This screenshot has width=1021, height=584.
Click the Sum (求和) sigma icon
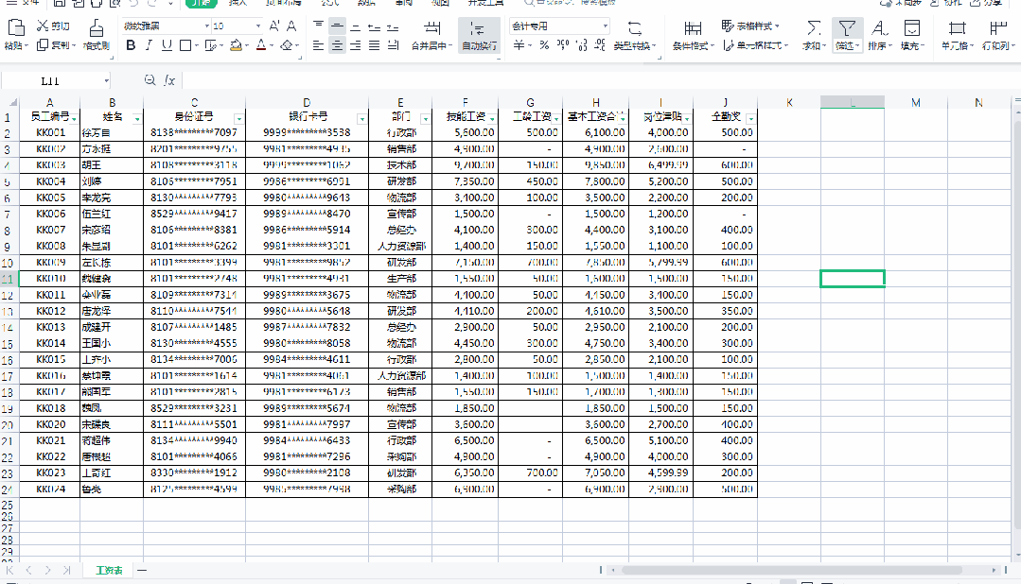813,27
